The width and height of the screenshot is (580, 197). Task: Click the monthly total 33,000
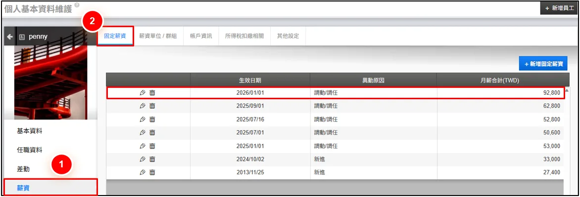(x=551, y=159)
